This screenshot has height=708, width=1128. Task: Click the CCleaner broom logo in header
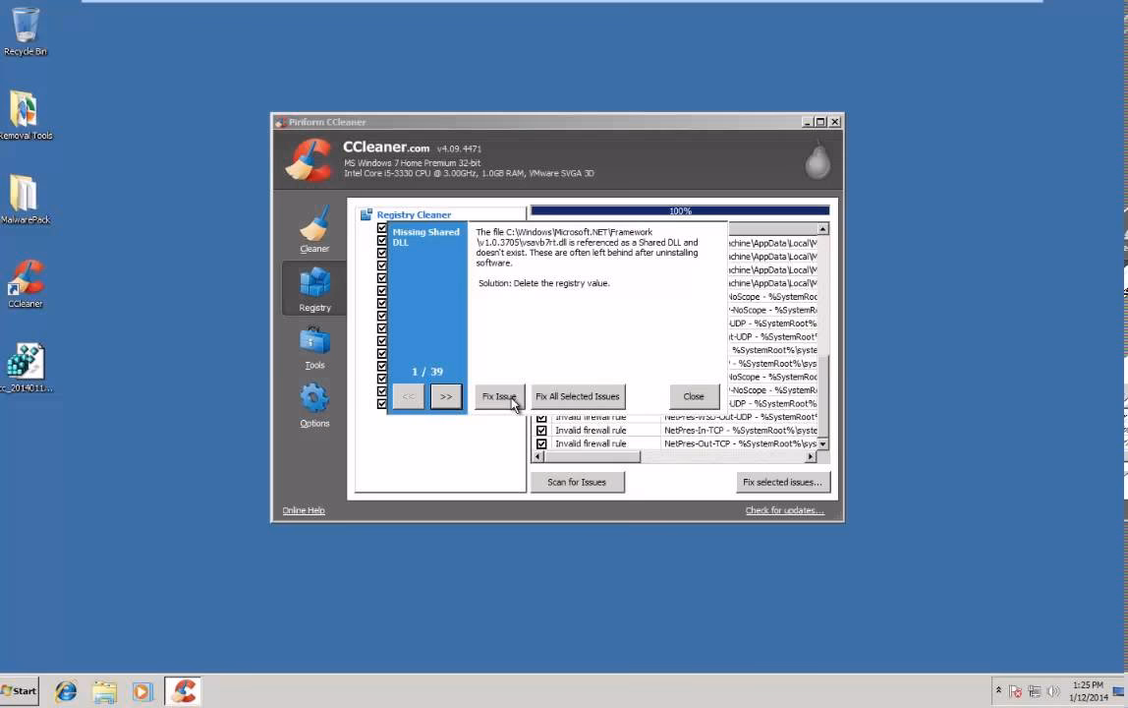click(x=310, y=160)
